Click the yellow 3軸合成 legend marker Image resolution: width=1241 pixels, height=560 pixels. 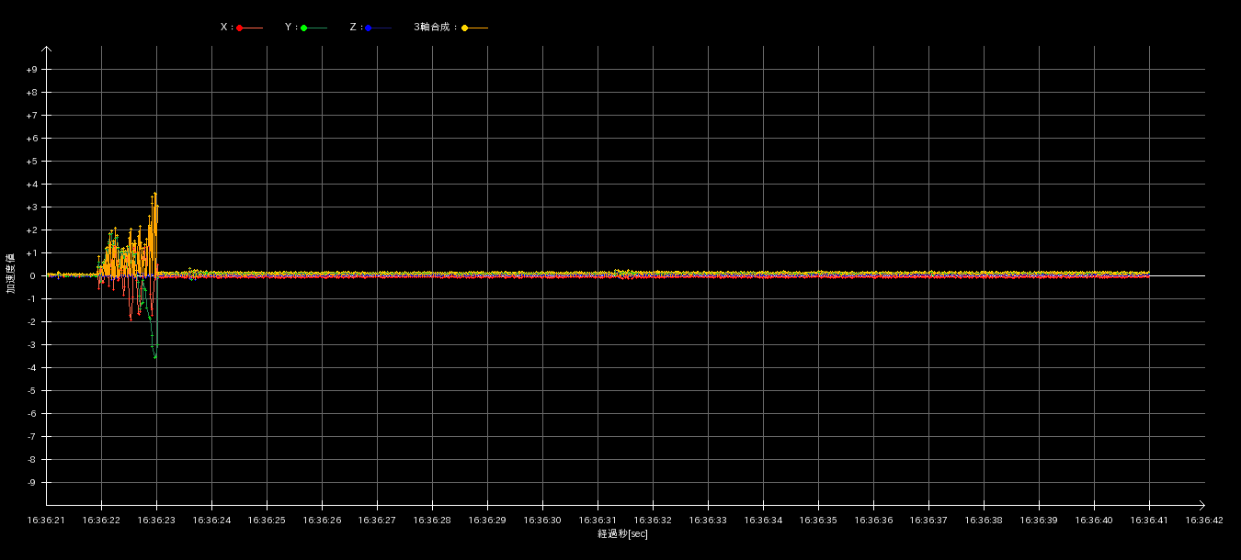[465, 28]
